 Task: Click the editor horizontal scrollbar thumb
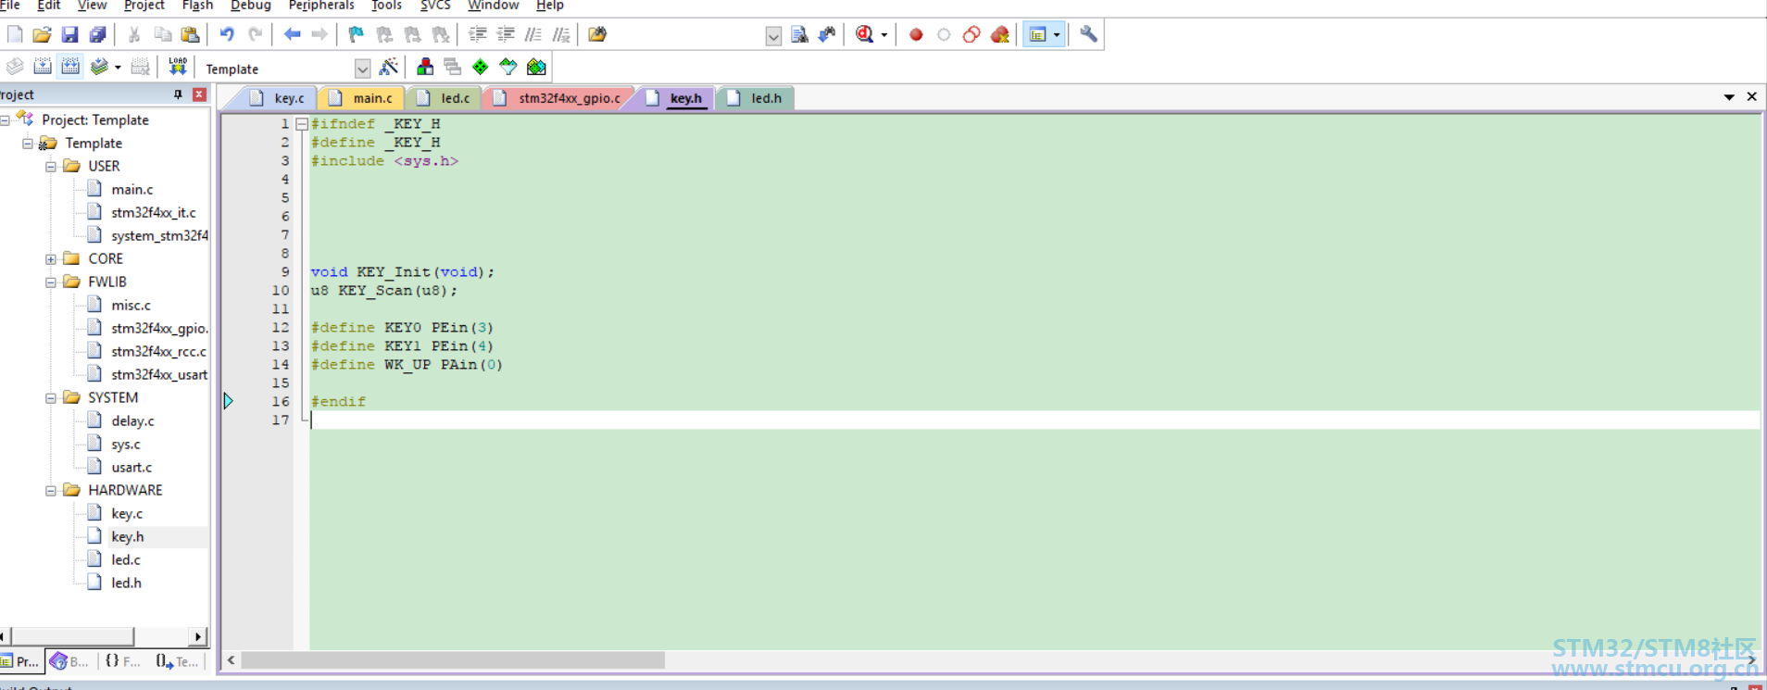click(x=453, y=660)
